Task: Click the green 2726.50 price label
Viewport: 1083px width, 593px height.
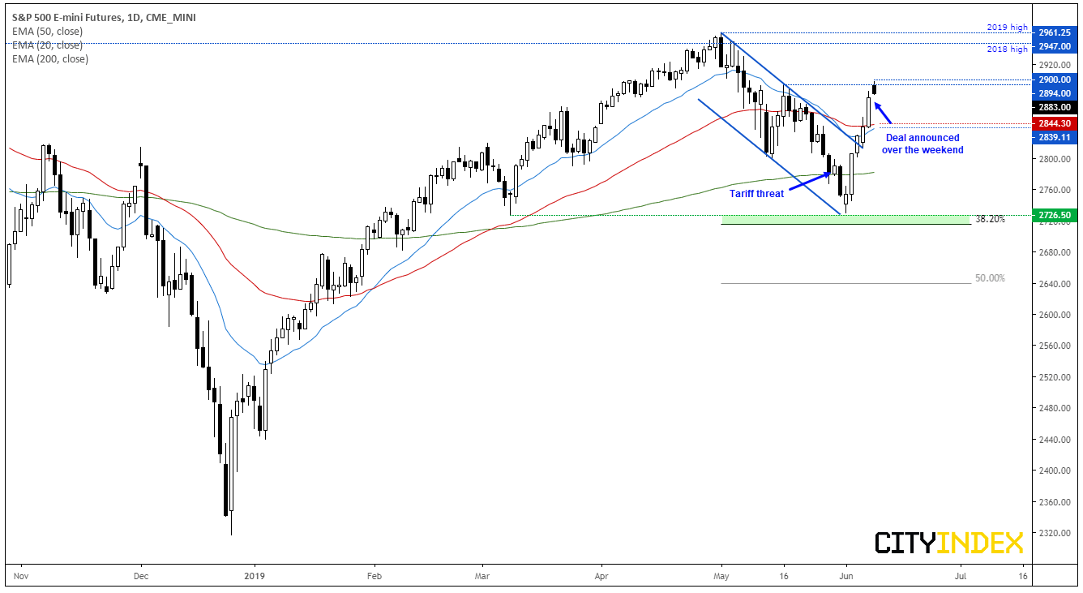Action: point(1055,216)
